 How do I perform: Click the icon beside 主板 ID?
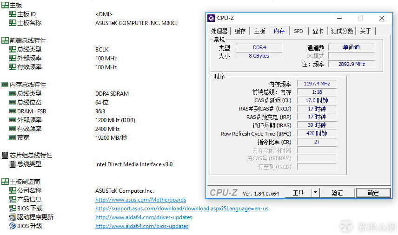click(x=13, y=14)
